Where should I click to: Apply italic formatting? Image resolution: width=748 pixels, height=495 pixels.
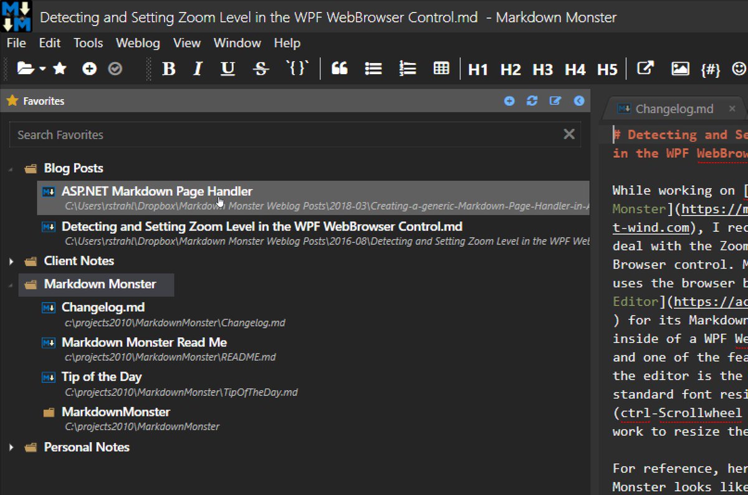click(198, 69)
